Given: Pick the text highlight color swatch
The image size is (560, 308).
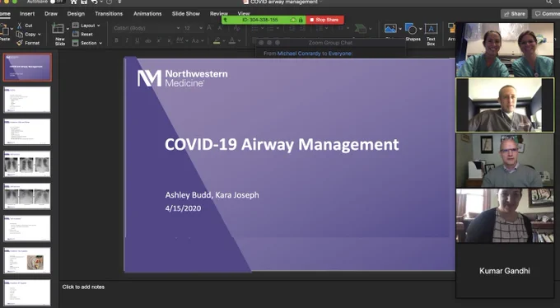Looking at the screenshot, I should 217,40.
